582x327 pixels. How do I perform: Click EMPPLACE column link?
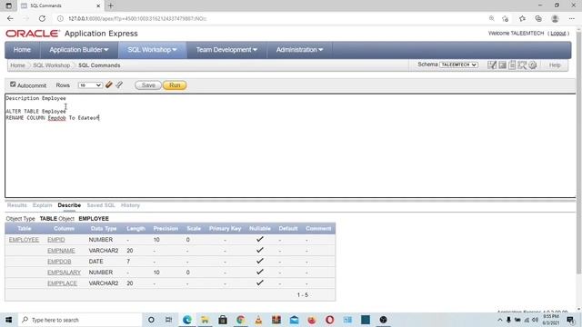(x=63, y=283)
